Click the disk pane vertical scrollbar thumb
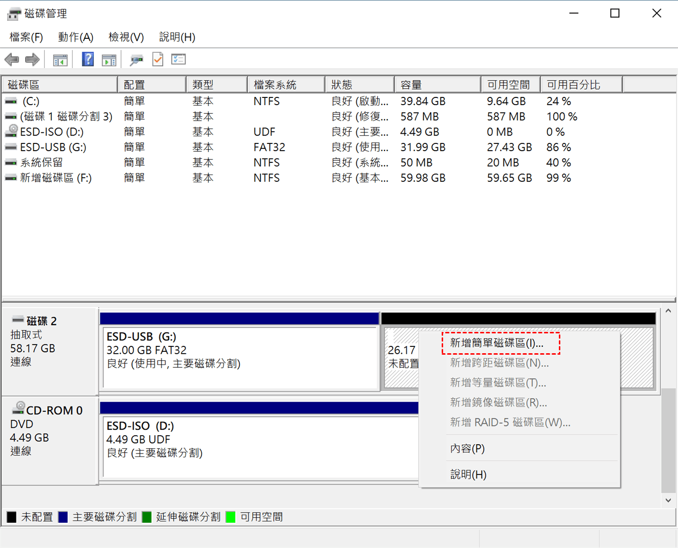Image resolution: width=678 pixels, height=548 pixels. tap(668, 440)
